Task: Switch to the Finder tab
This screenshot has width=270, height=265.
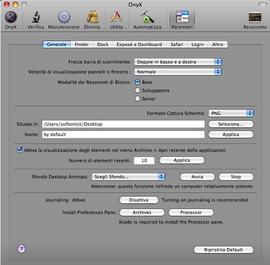Action: tap(82, 44)
